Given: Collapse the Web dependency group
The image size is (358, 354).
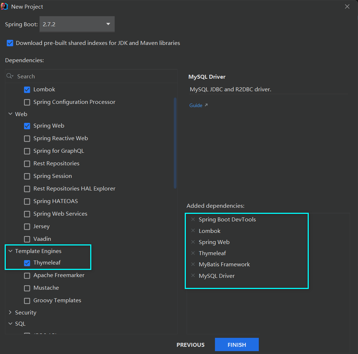Looking at the screenshot, I should [x=10, y=114].
